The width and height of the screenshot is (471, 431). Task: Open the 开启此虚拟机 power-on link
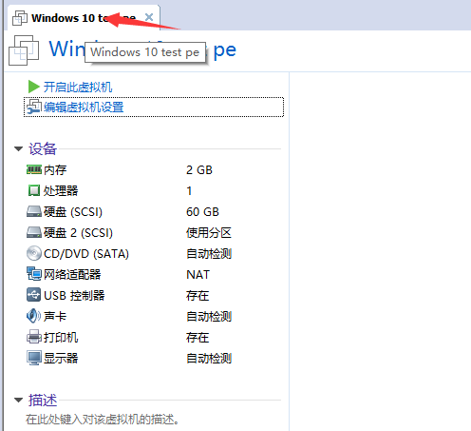78,87
